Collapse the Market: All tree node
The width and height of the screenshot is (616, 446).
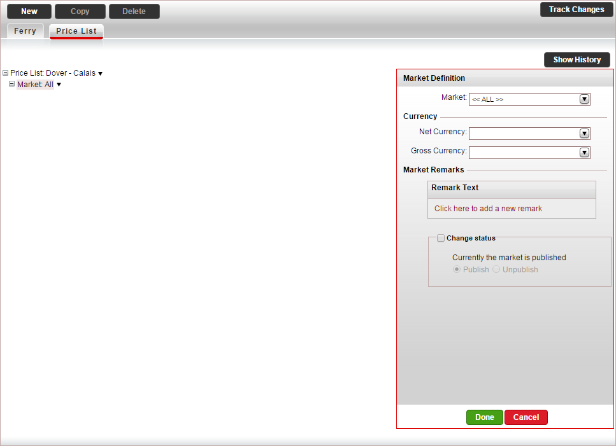click(x=12, y=84)
